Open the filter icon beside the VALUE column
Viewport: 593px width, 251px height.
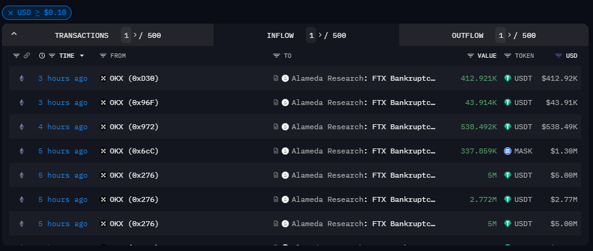(471, 56)
